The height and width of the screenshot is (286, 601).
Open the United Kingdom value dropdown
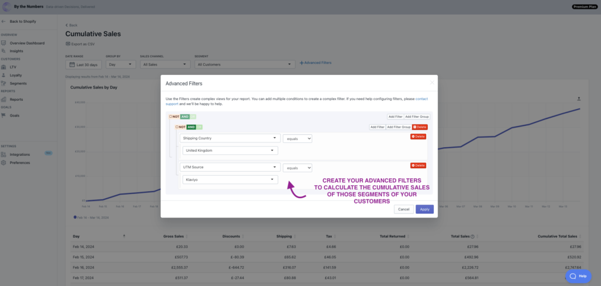click(x=230, y=151)
